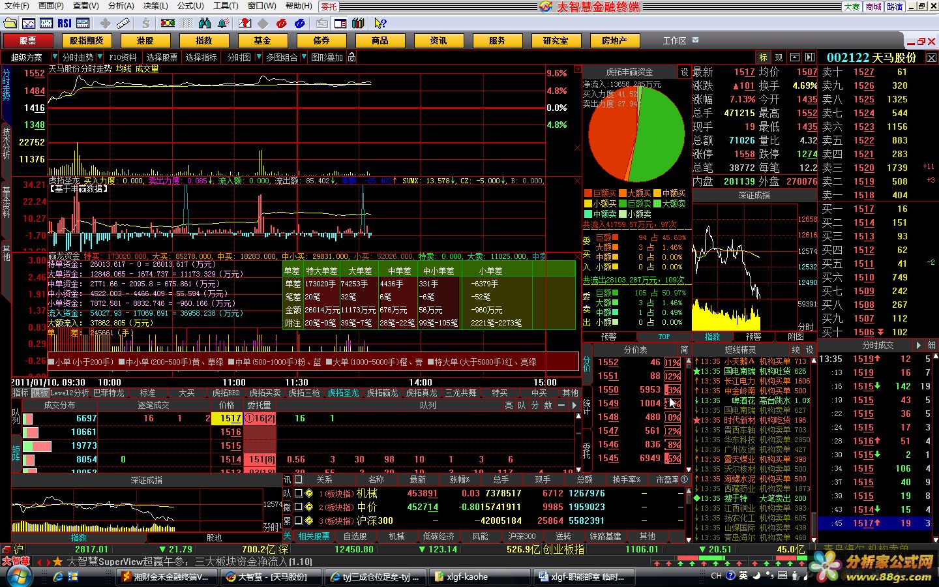Image resolution: width=939 pixels, height=587 pixels.
Task: Open file with the folder toolbar icon
Action: pyautogui.click(x=10, y=23)
